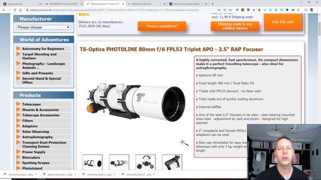Switch to the Dashboard | Wix.com tab
This screenshot has width=321, height=180.
pos(146,4)
